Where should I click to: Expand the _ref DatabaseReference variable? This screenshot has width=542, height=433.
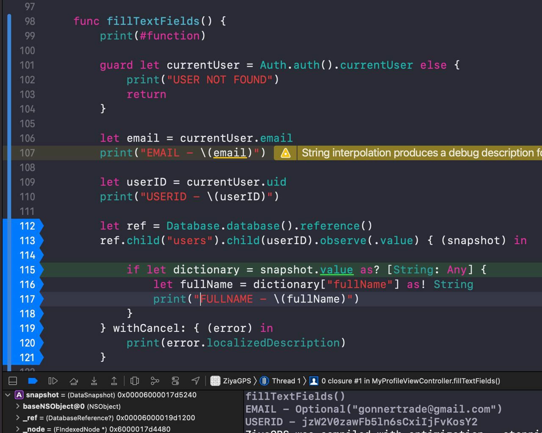click(x=18, y=418)
